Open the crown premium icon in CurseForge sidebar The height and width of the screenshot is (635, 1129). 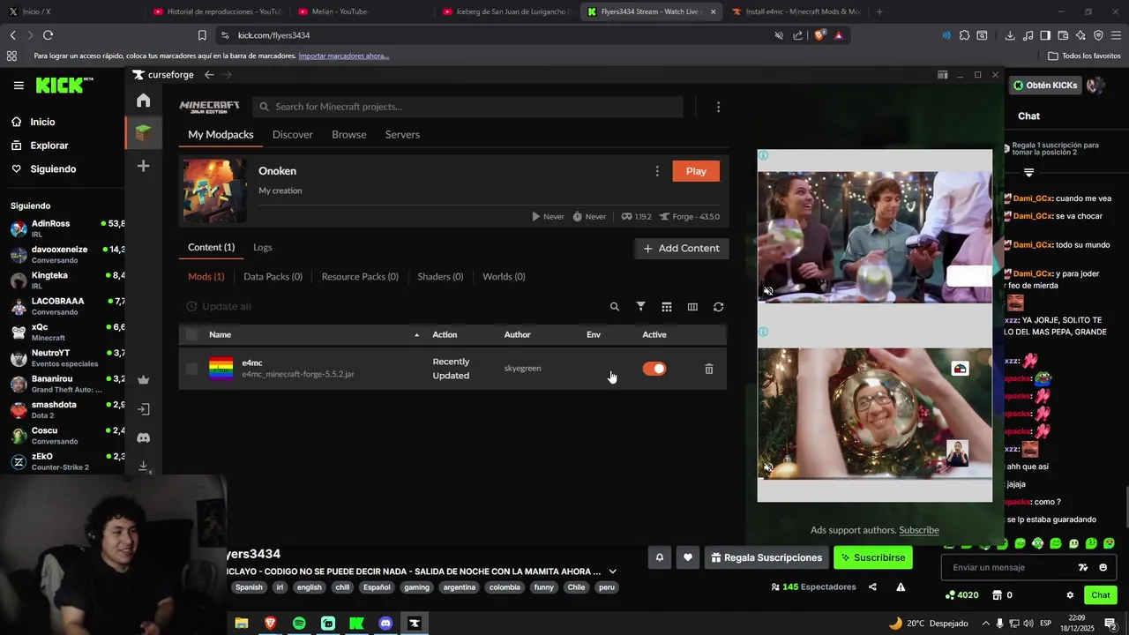143,380
